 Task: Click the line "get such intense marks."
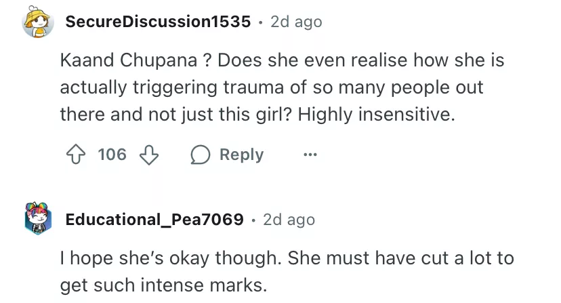click(x=163, y=285)
